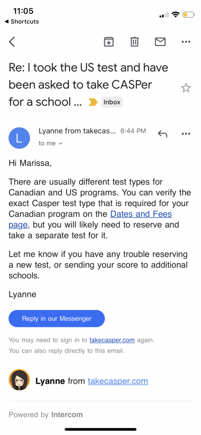Tap the Reply in our Messenger button
Screen dimensions: 201x435
[x=57, y=319]
